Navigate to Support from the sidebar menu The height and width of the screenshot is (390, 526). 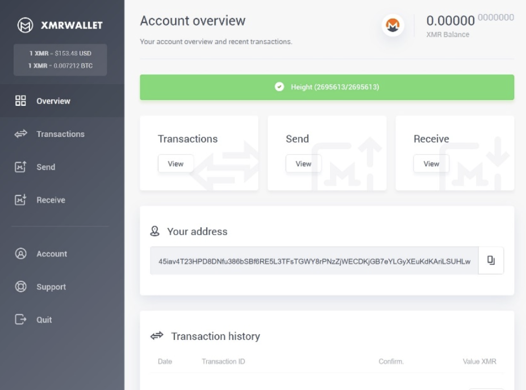click(51, 287)
